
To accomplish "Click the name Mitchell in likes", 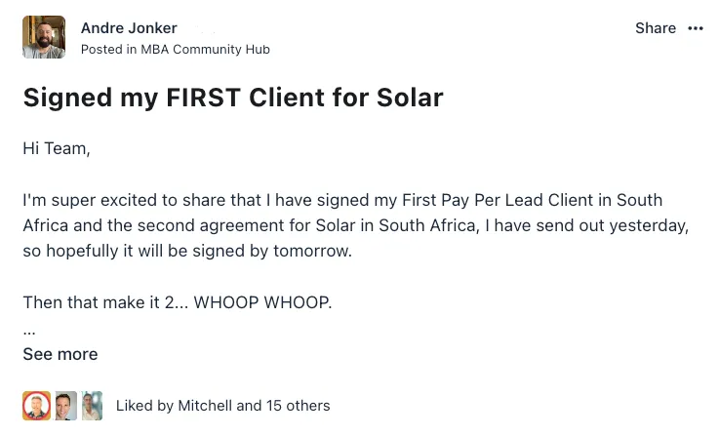I will [x=203, y=406].
